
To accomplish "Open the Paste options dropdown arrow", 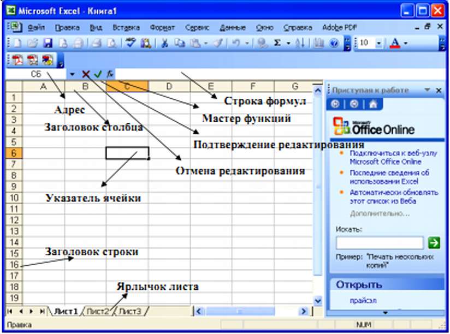I will [x=205, y=43].
